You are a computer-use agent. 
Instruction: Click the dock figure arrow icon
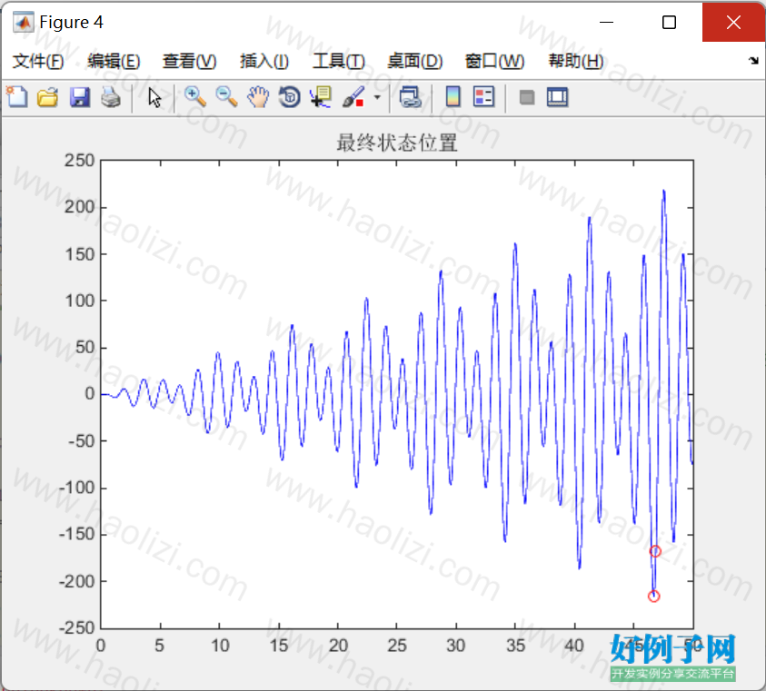(753, 61)
